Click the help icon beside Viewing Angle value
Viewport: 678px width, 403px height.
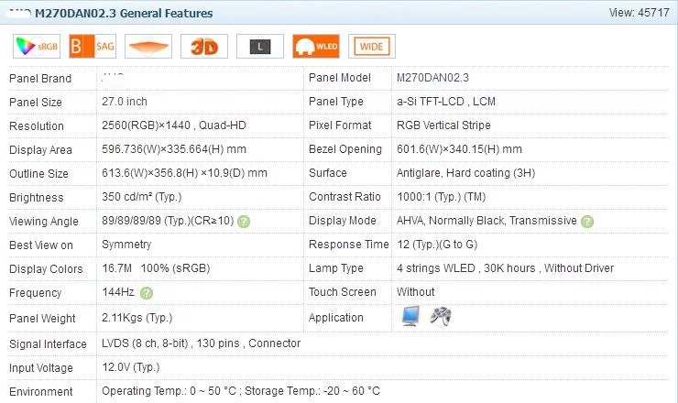coord(244,222)
